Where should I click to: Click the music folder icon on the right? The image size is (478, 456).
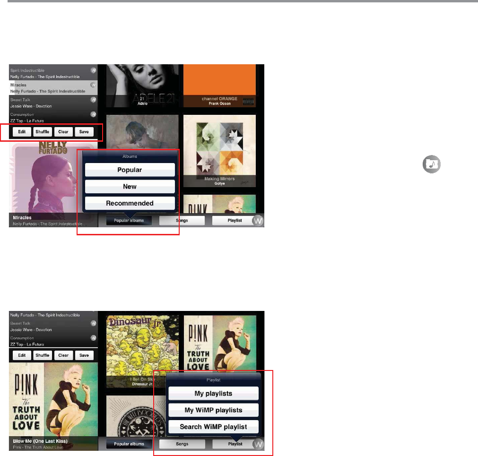[431, 164]
